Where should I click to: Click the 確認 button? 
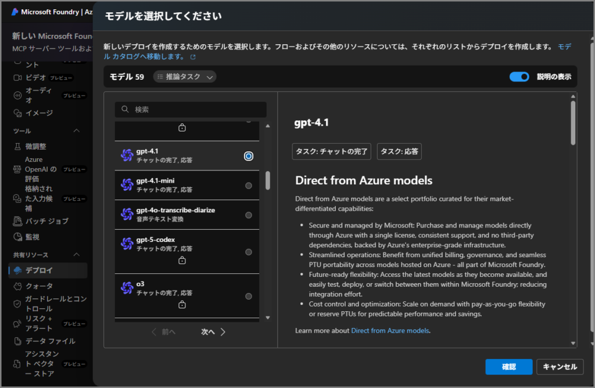click(508, 366)
